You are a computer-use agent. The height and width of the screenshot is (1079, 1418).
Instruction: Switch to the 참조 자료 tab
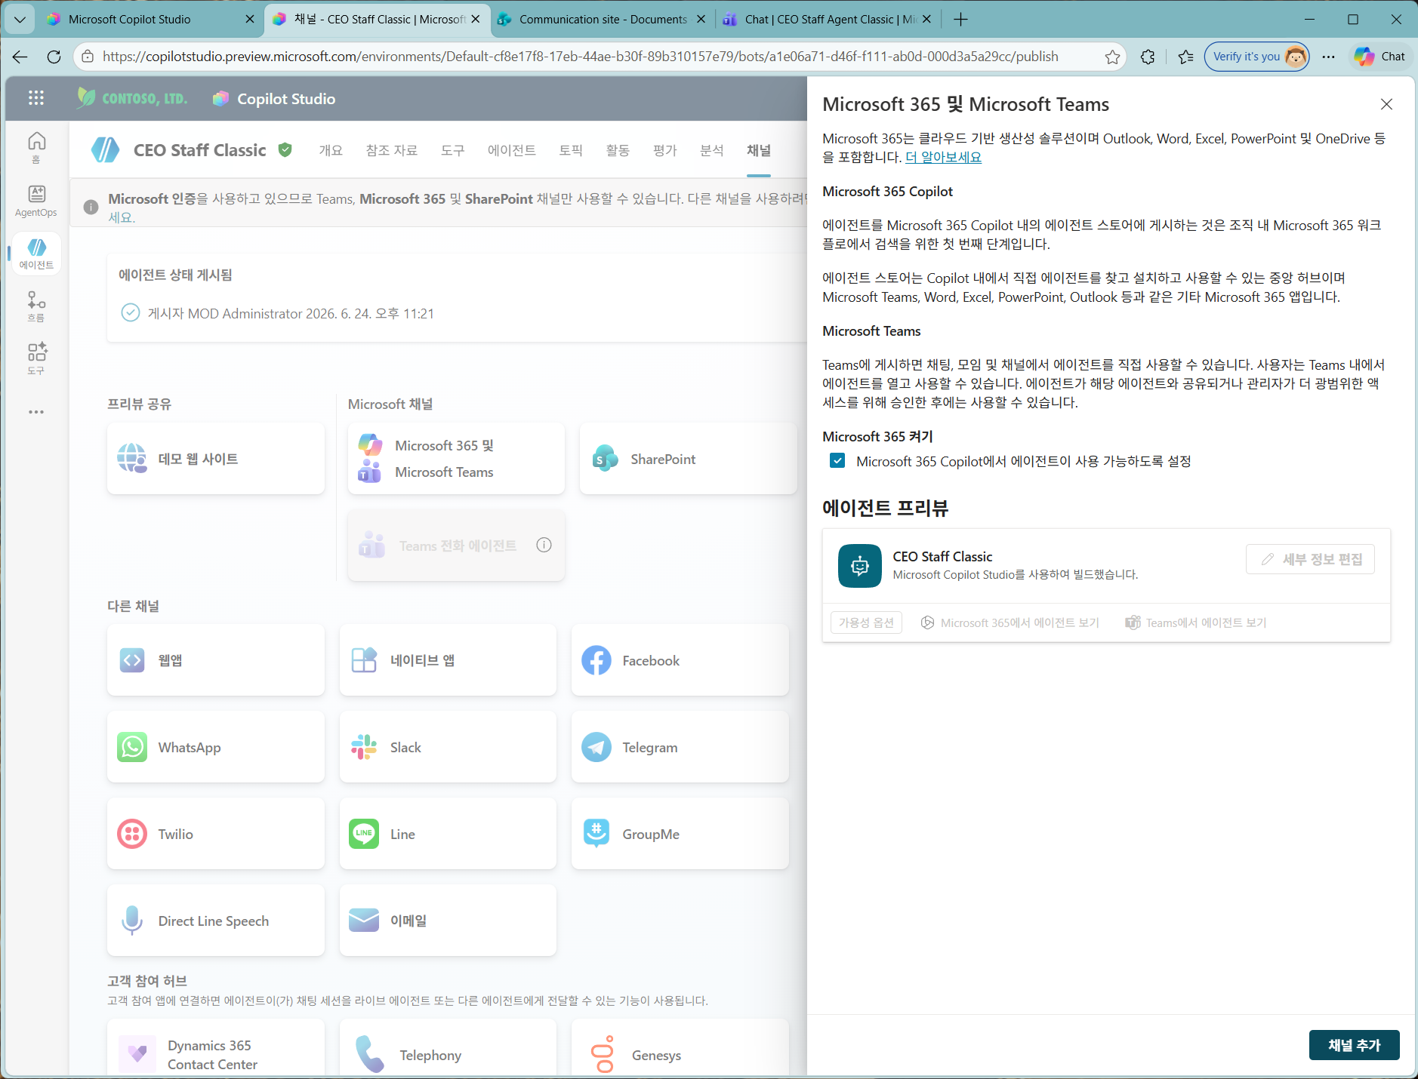pyautogui.click(x=392, y=150)
